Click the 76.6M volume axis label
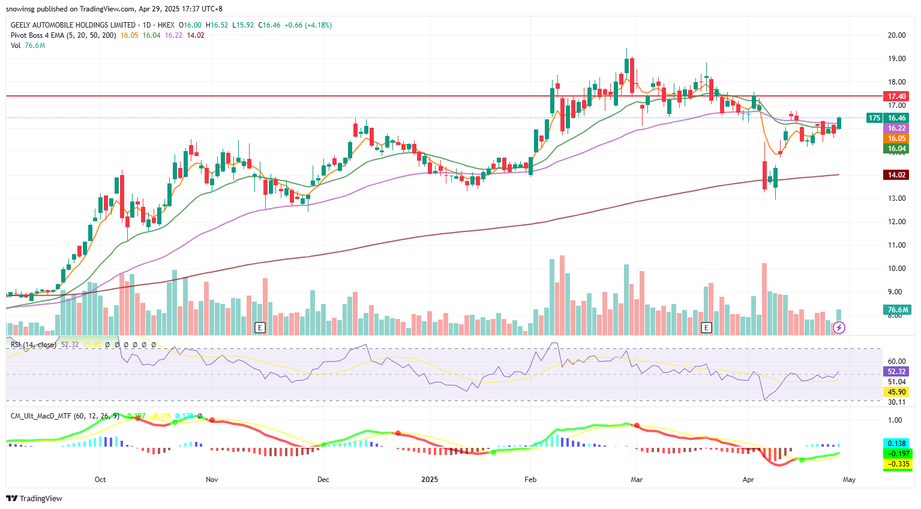 (898, 310)
